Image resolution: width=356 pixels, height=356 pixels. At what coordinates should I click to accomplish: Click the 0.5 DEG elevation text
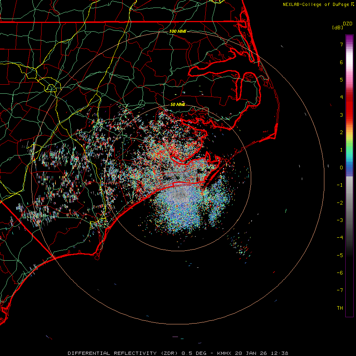click(x=194, y=353)
